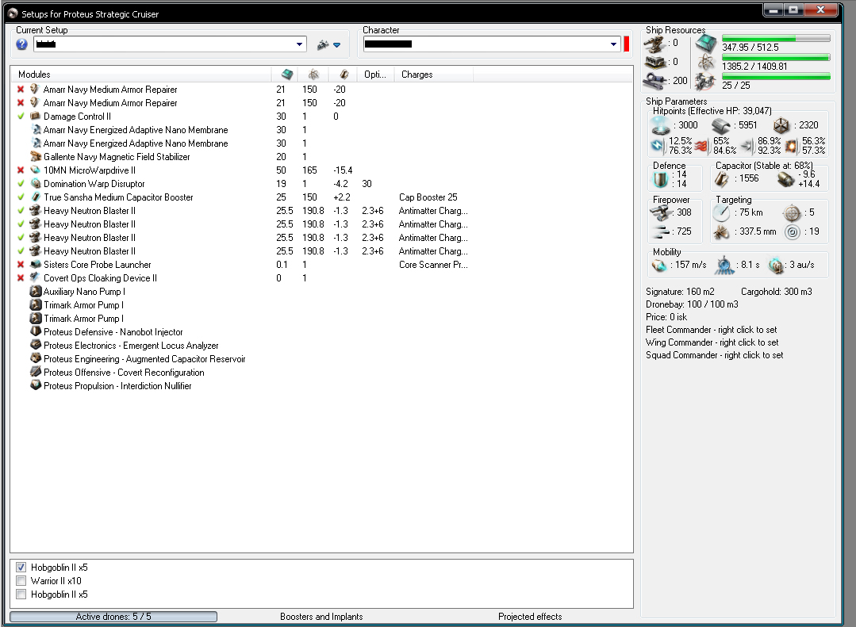The image size is (856, 627).
Task: Click the max velocity icon showing 157 m/s
Action: coord(659,266)
